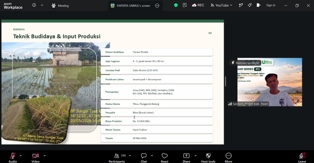The image size is (314, 163).
Task: Click the BUDIDAYA section label on slide
Action: [x=19, y=29]
